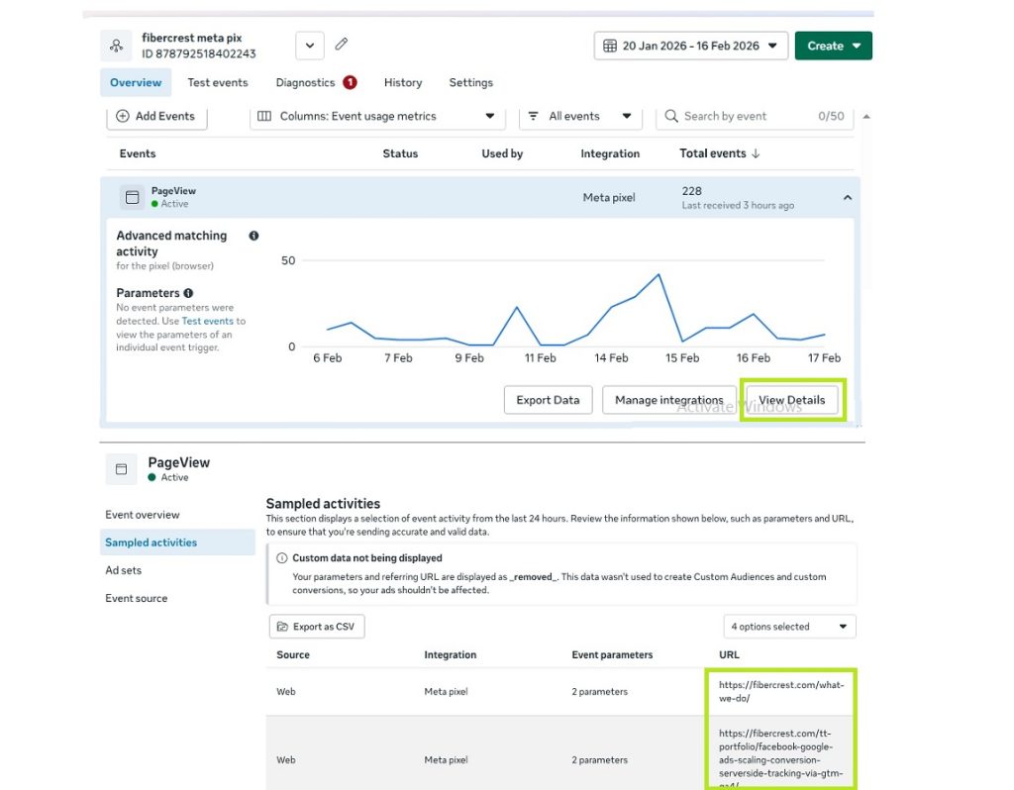Click the PageView icon in the details header
The height and width of the screenshot is (790, 1014).
122,469
